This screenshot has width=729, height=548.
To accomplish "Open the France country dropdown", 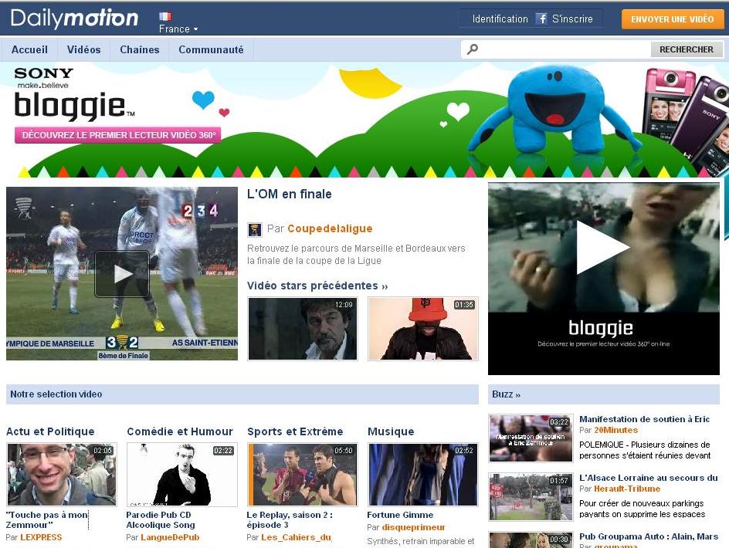I will pos(178,29).
